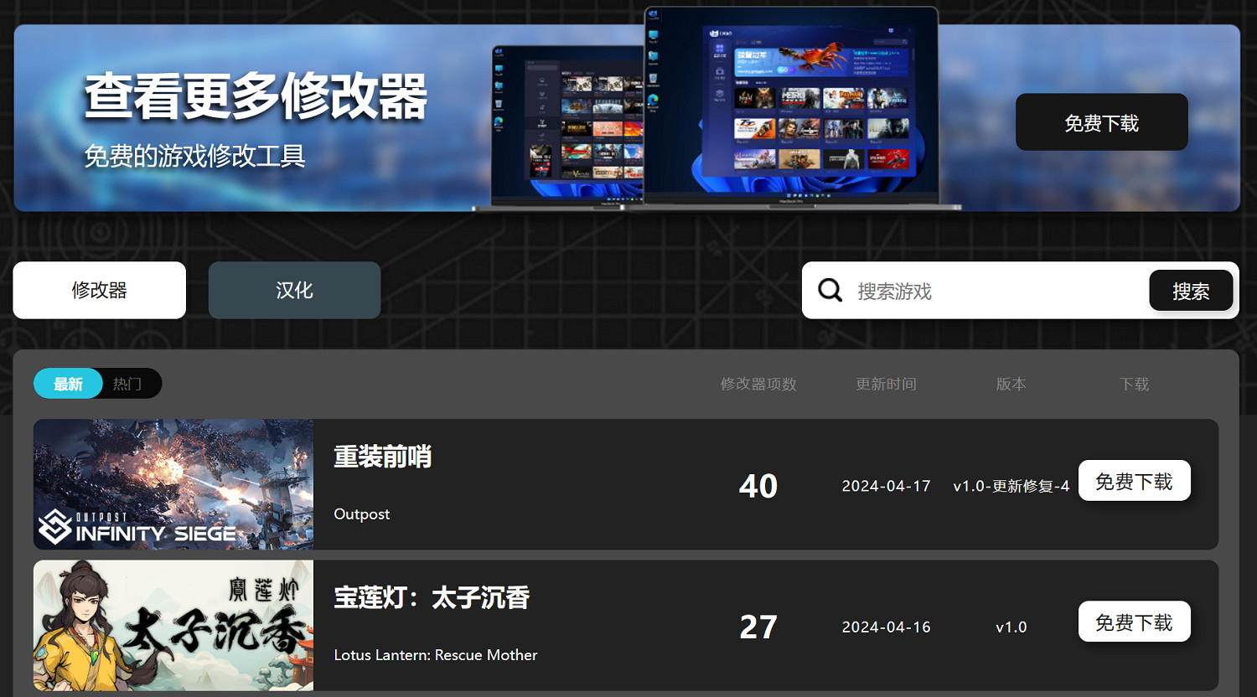The image size is (1257, 697).
Task: Click the magnifying glass search icon
Action: tap(829, 290)
